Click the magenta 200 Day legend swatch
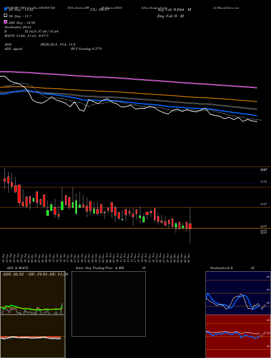Screen dimensions: 271x358 (5, 22)
